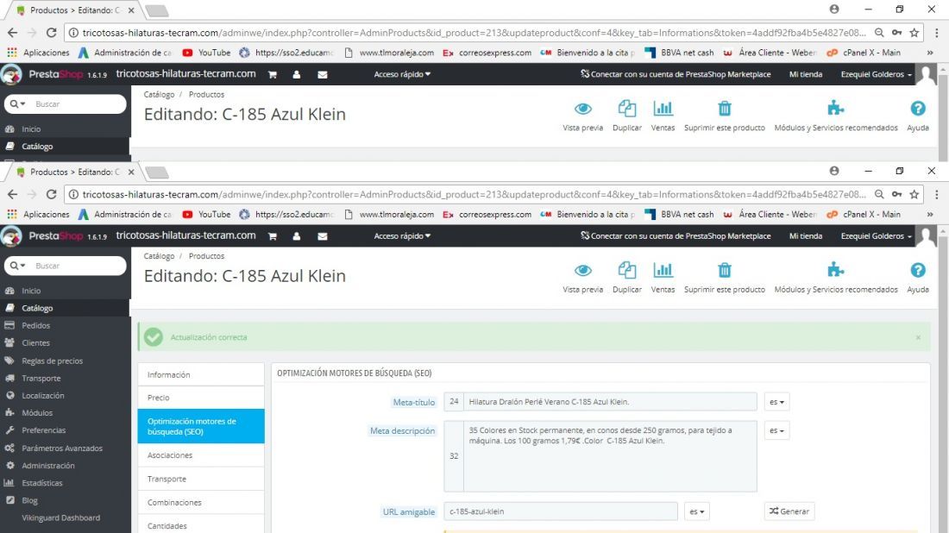949x533 pixels.
Task: Select Asociaciones product tab
Action: [201, 455]
